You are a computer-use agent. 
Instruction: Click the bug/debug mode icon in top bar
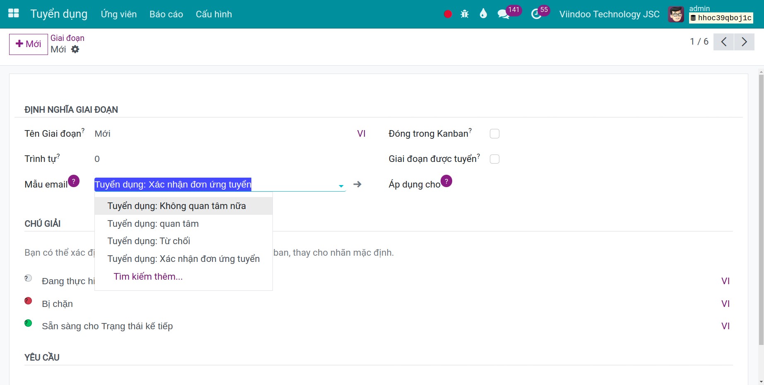(465, 14)
